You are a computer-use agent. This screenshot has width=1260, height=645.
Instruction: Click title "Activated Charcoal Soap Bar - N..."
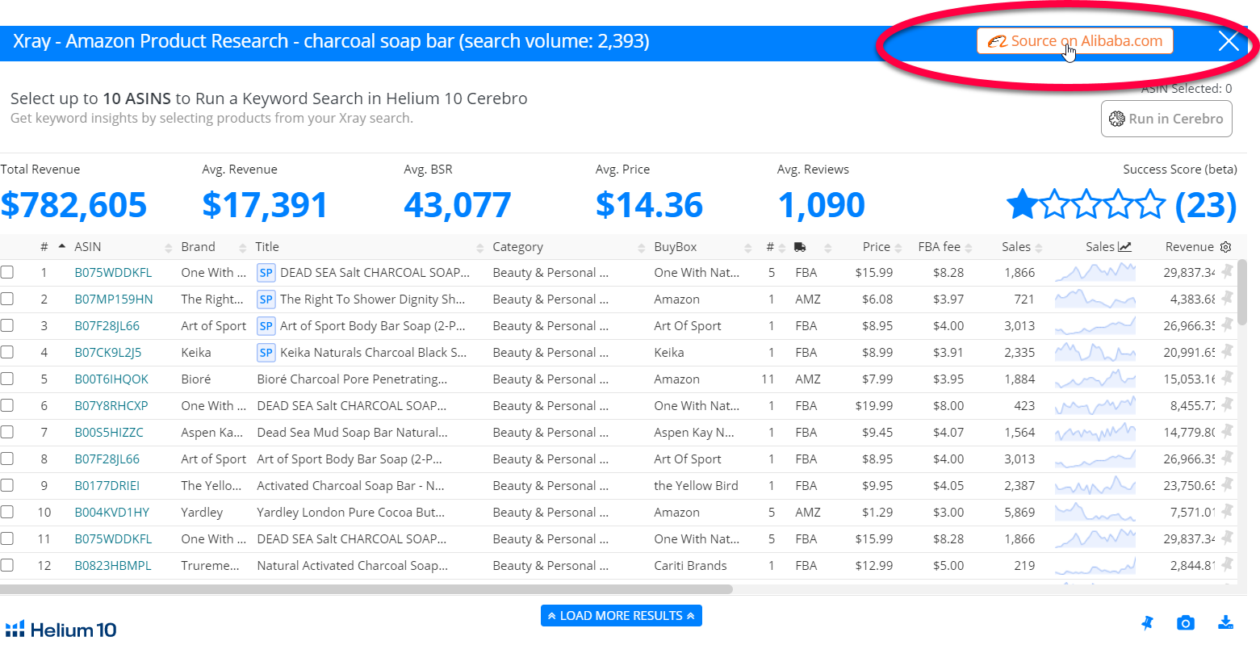tap(350, 486)
